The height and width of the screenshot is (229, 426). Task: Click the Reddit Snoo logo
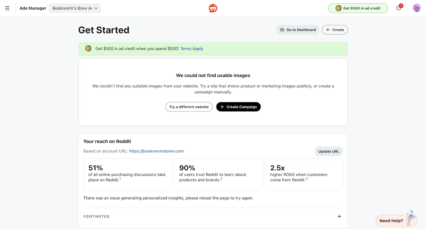pos(213,8)
